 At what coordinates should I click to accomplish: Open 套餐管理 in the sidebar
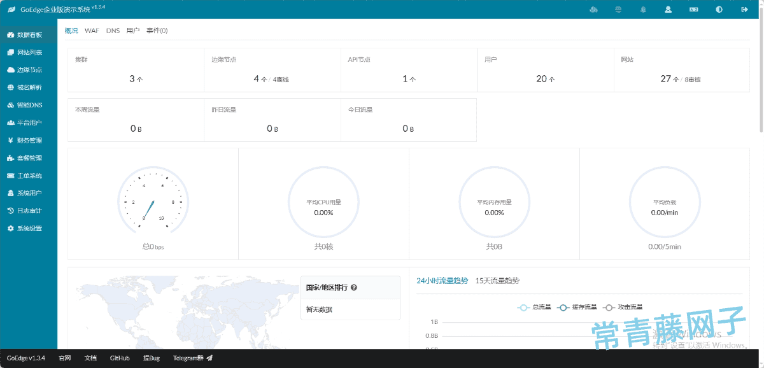(x=29, y=158)
